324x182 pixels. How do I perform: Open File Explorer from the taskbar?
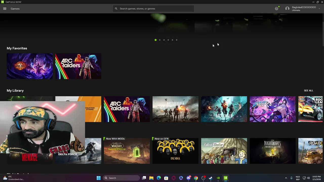pyautogui.click(x=151, y=178)
